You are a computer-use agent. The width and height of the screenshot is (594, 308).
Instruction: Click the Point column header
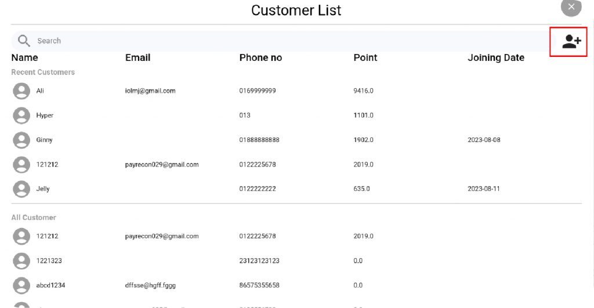(x=365, y=57)
